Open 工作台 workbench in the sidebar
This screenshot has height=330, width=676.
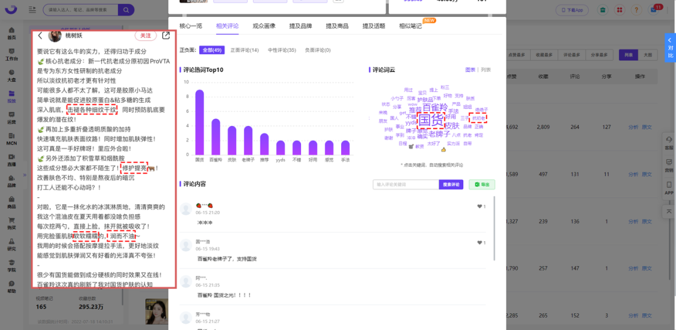(x=12, y=54)
